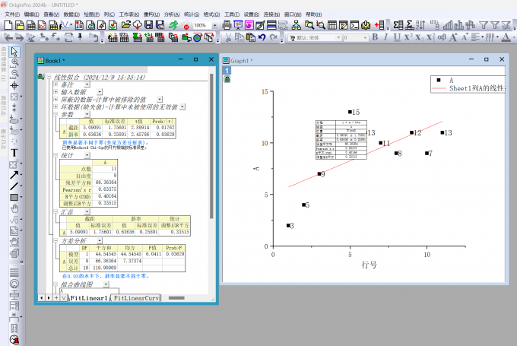The width and height of the screenshot is (517, 346).
Task: Select the Text tool T icon
Action: [14, 153]
